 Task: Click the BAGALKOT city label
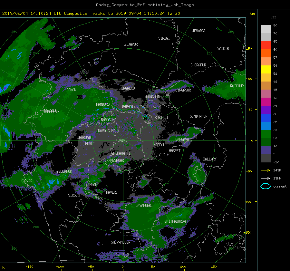[x=129, y=88]
